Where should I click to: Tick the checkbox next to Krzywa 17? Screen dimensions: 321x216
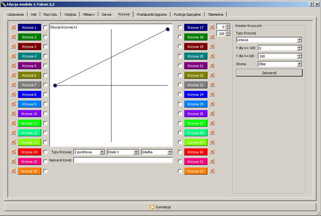tap(180, 27)
